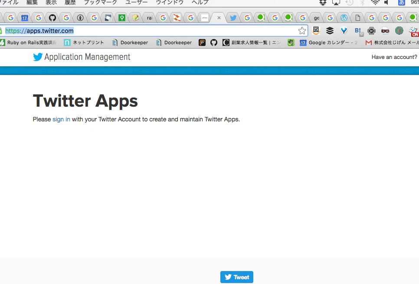Click the Bluetooth status icon

coord(362,3)
